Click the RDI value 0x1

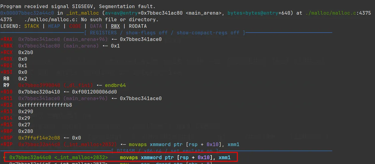pos(23,65)
